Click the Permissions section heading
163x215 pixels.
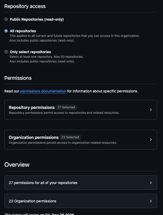pyautogui.click(x=18, y=78)
